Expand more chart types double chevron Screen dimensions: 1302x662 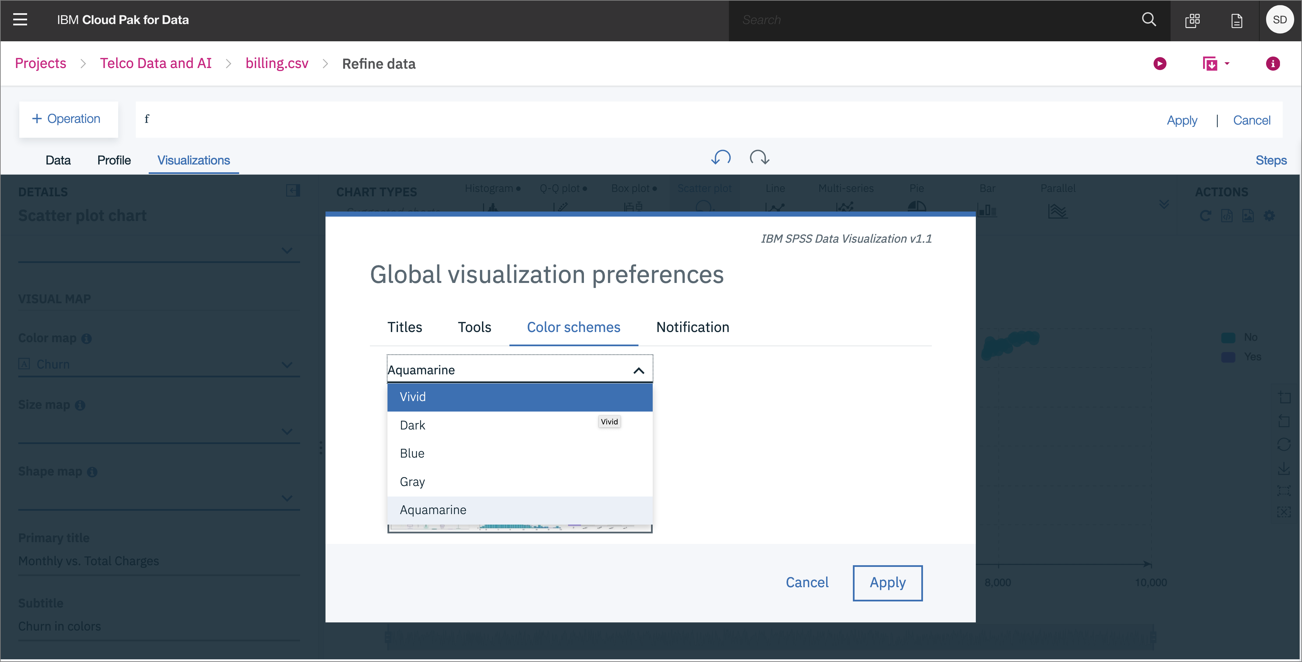click(1164, 204)
